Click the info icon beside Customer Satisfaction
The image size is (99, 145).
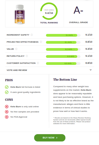(x=38, y=63)
